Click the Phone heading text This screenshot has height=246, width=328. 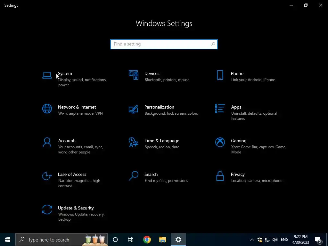click(x=237, y=73)
